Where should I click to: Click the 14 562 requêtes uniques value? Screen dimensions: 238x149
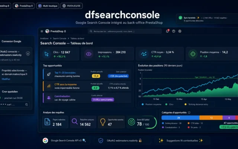85,124
